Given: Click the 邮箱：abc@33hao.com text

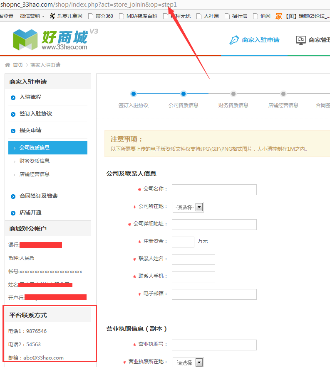Looking at the screenshot, I should click(36, 357).
